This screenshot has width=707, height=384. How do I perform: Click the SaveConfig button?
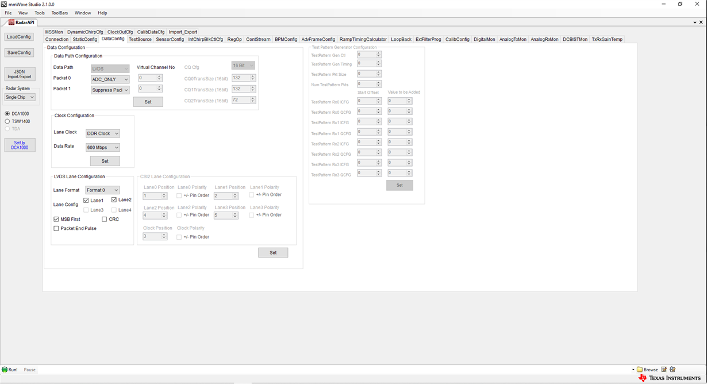(19, 53)
